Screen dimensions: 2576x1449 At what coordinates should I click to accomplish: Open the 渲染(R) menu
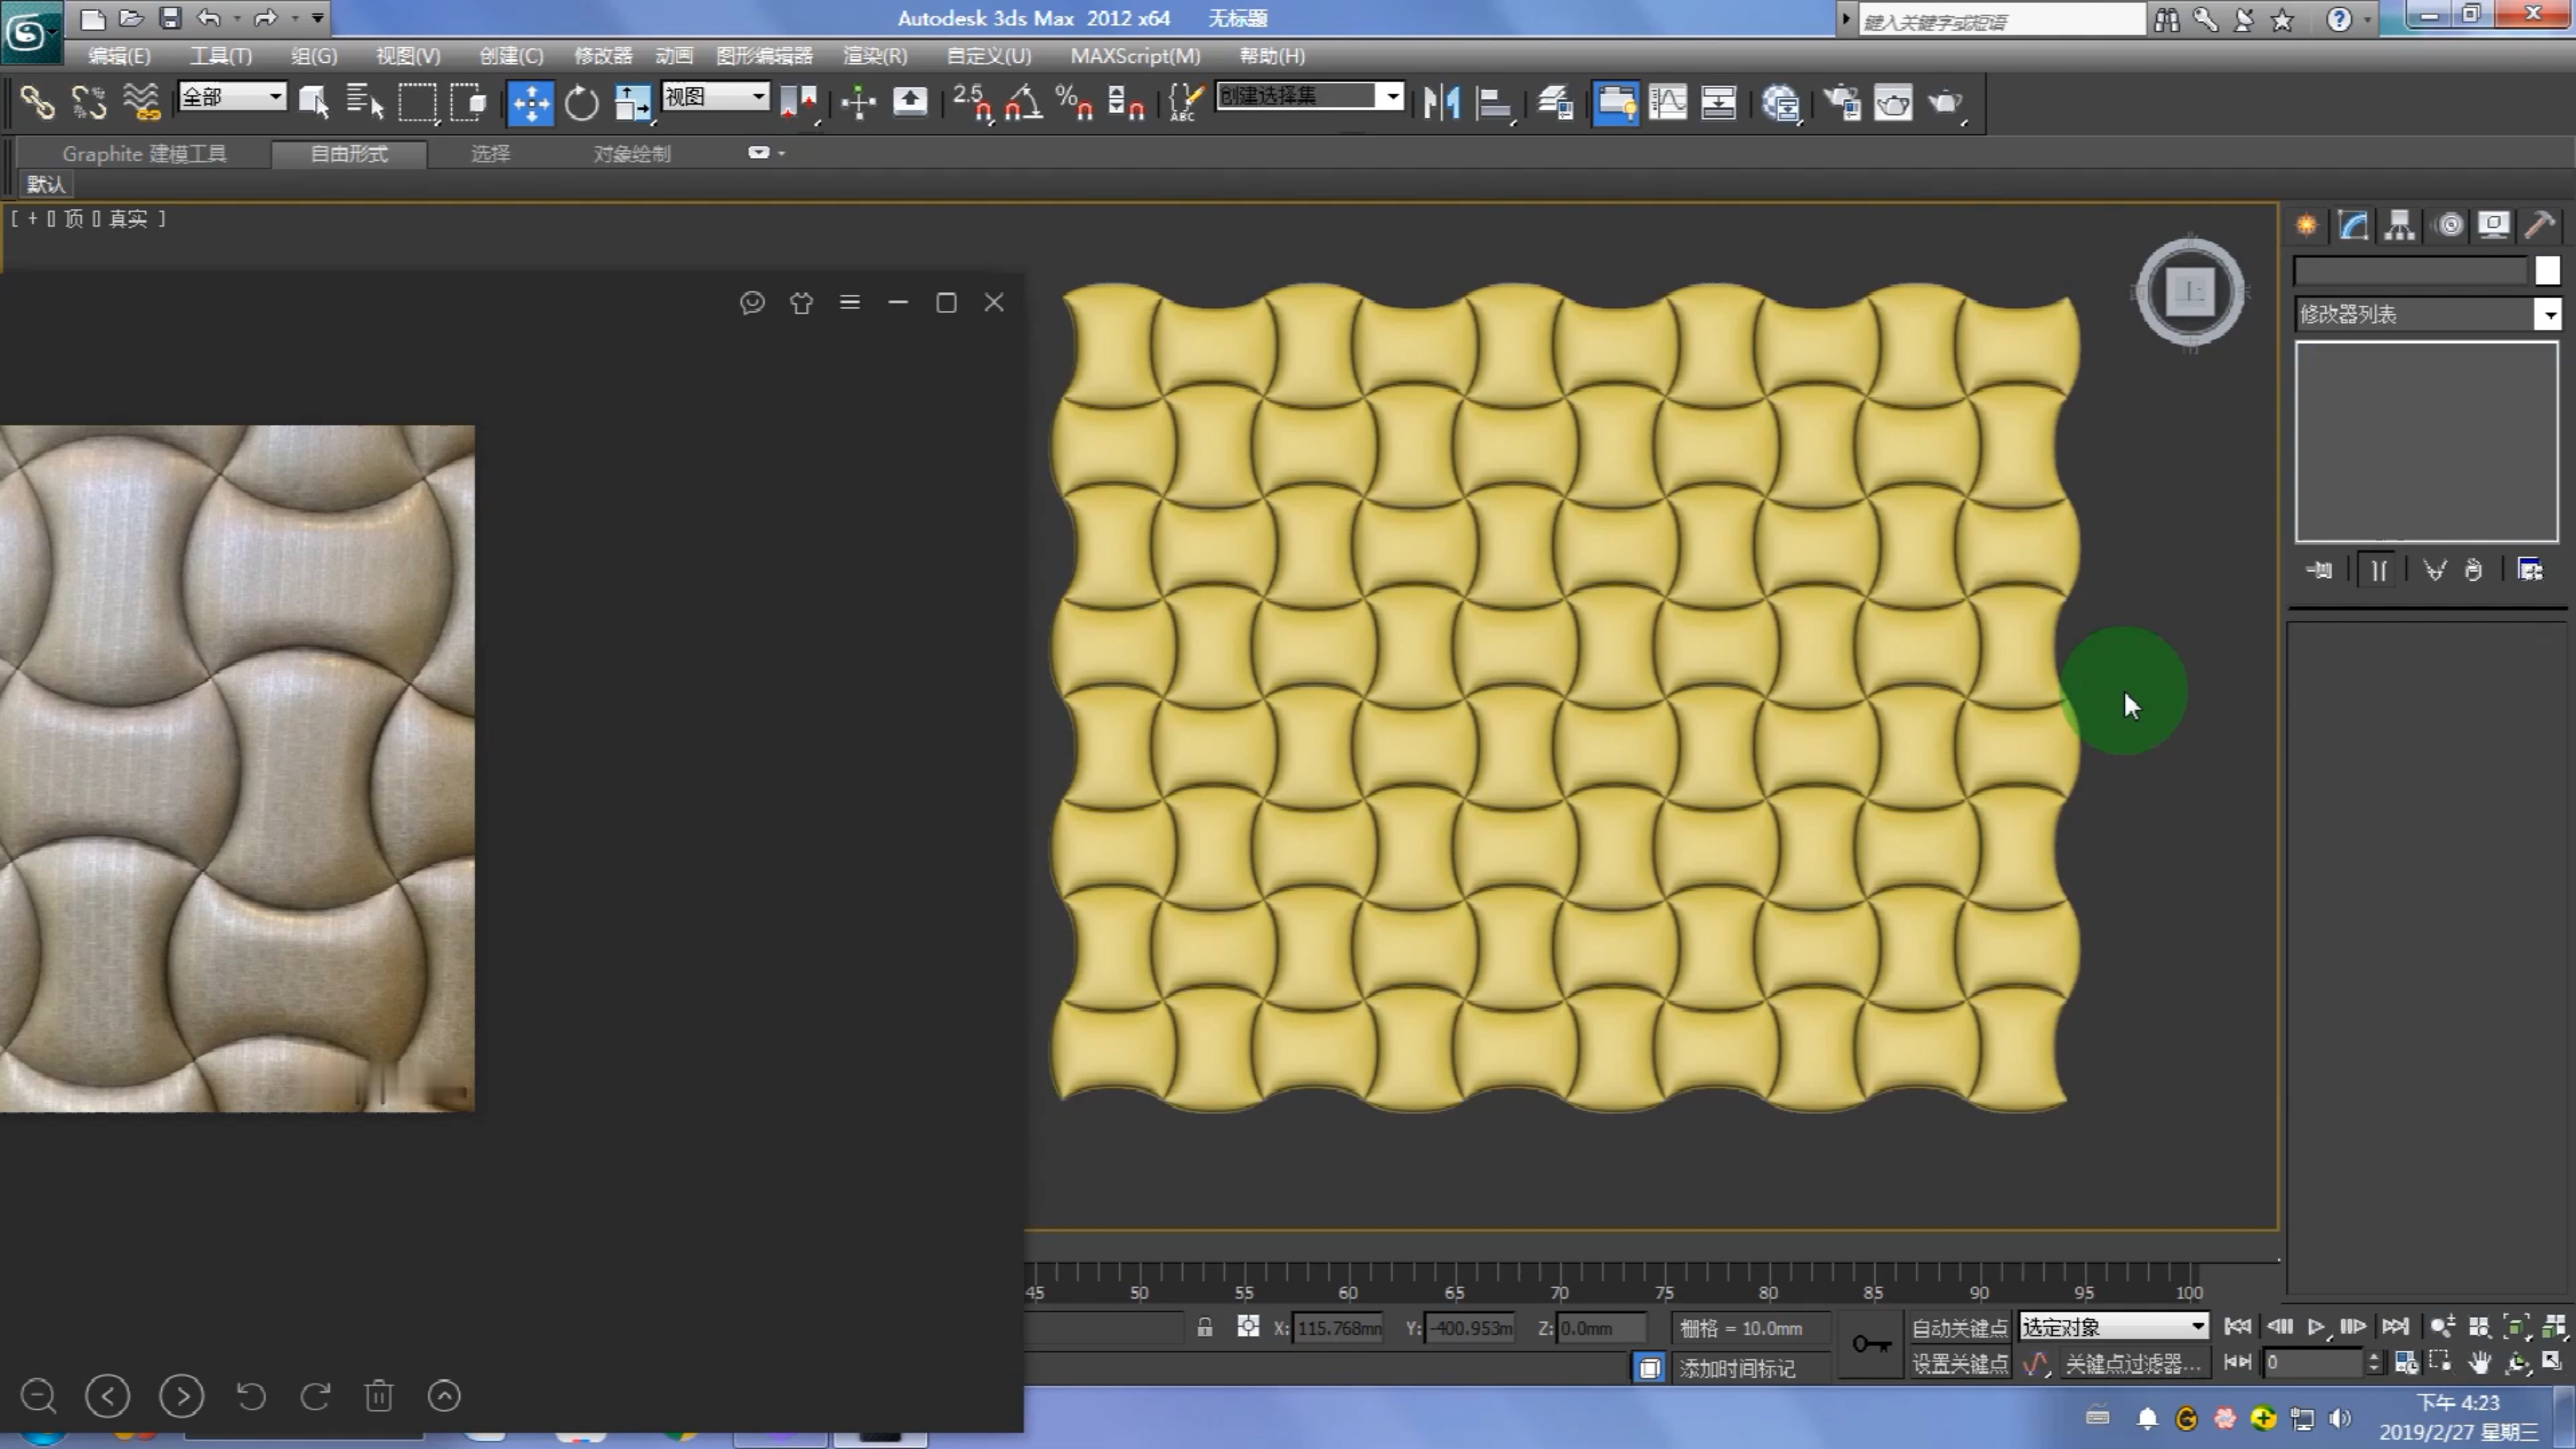click(x=875, y=56)
